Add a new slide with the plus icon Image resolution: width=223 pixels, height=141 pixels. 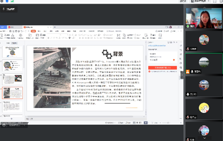(x=11, y=119)
